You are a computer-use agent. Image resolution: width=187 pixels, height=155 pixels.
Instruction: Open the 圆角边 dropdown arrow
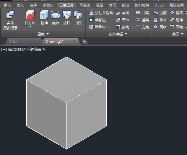(108, 27)
